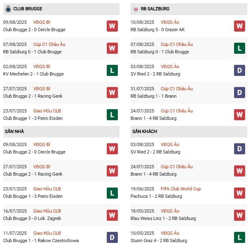Select the SÂN KHÁCH section header
The image size is (248, 245).
point(145,131)
